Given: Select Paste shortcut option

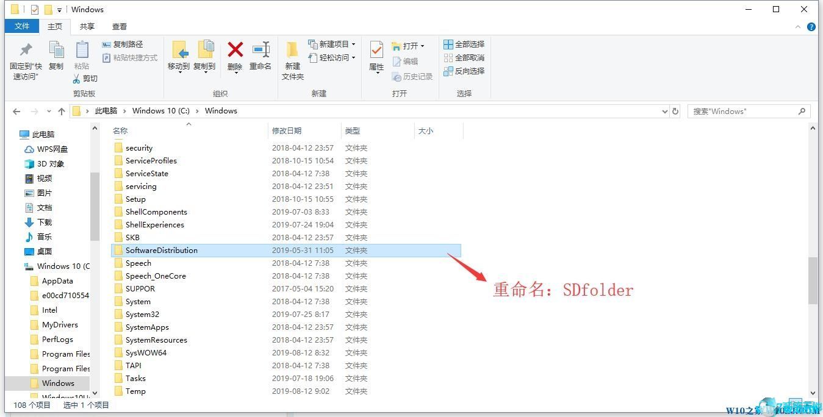Looking at the screenshot, I should tap(129, 58).
